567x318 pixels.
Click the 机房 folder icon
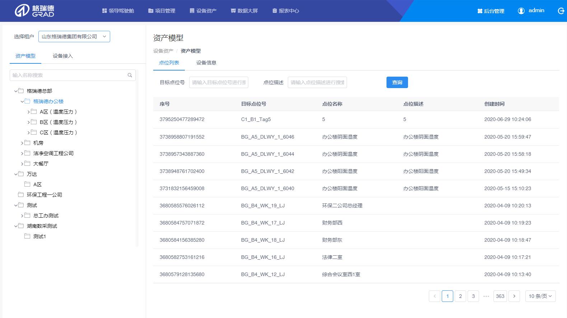coord(27,143)
